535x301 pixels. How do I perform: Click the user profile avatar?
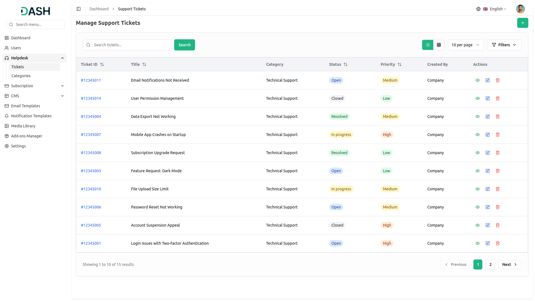[x=520, y=9]
